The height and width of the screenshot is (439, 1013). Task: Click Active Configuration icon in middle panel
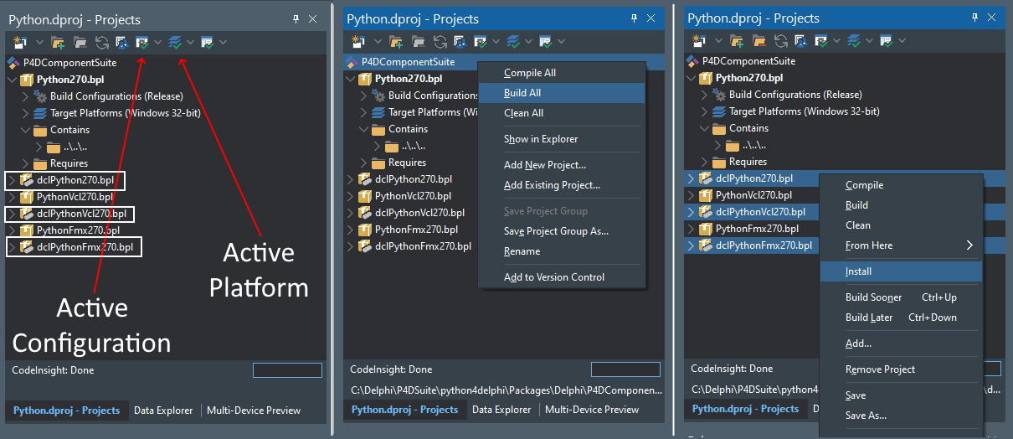(x=481, y=41)
